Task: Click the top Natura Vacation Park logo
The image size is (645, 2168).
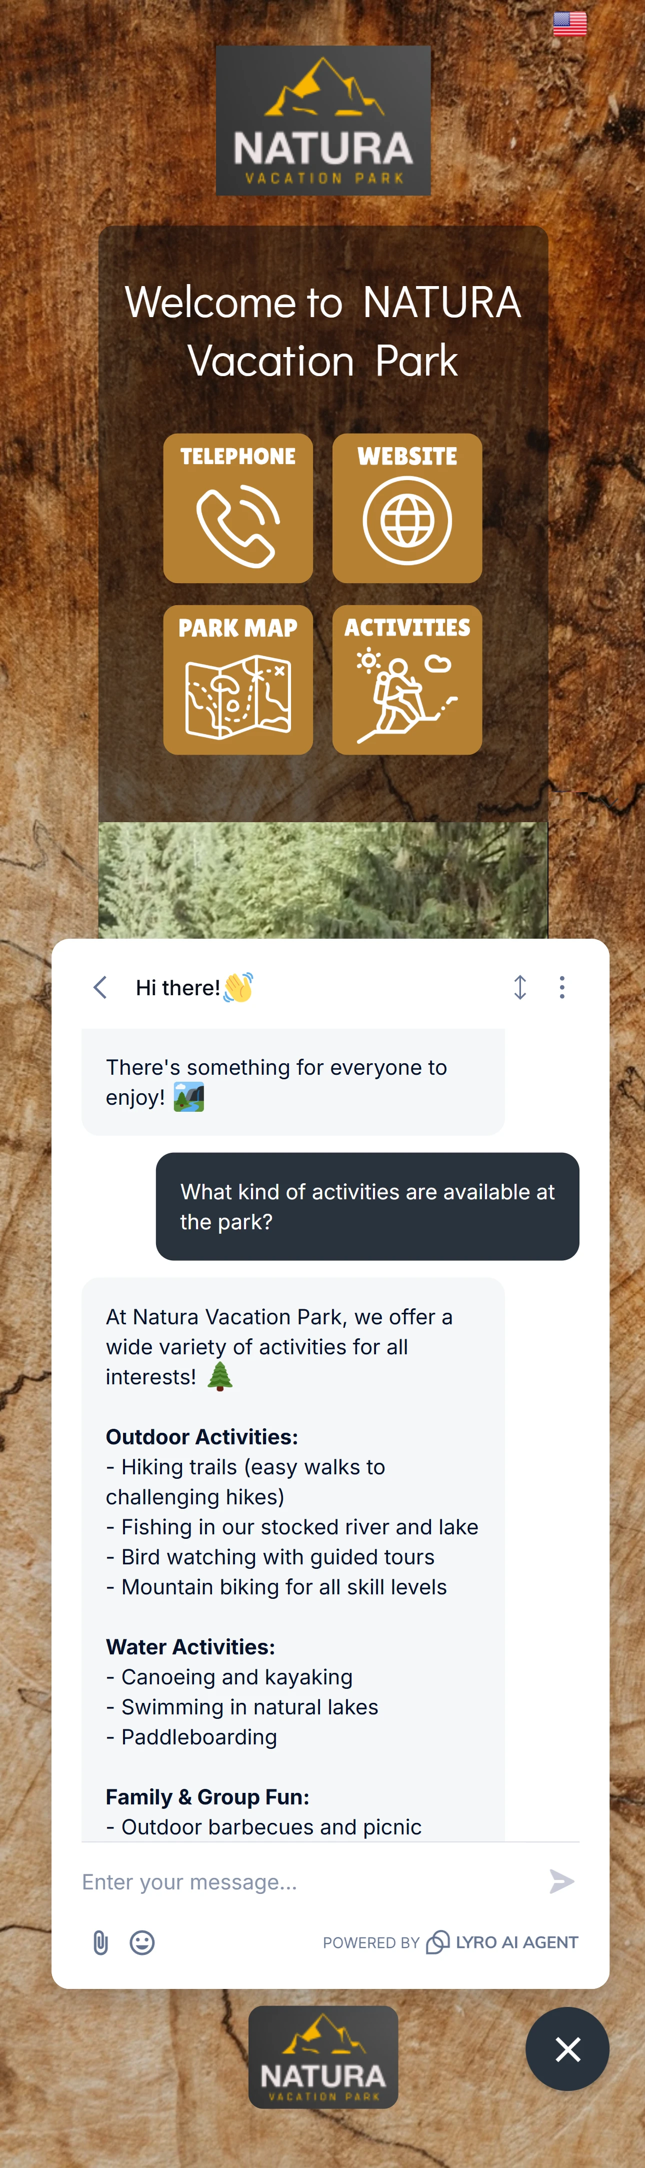Action: coord(323,121)
